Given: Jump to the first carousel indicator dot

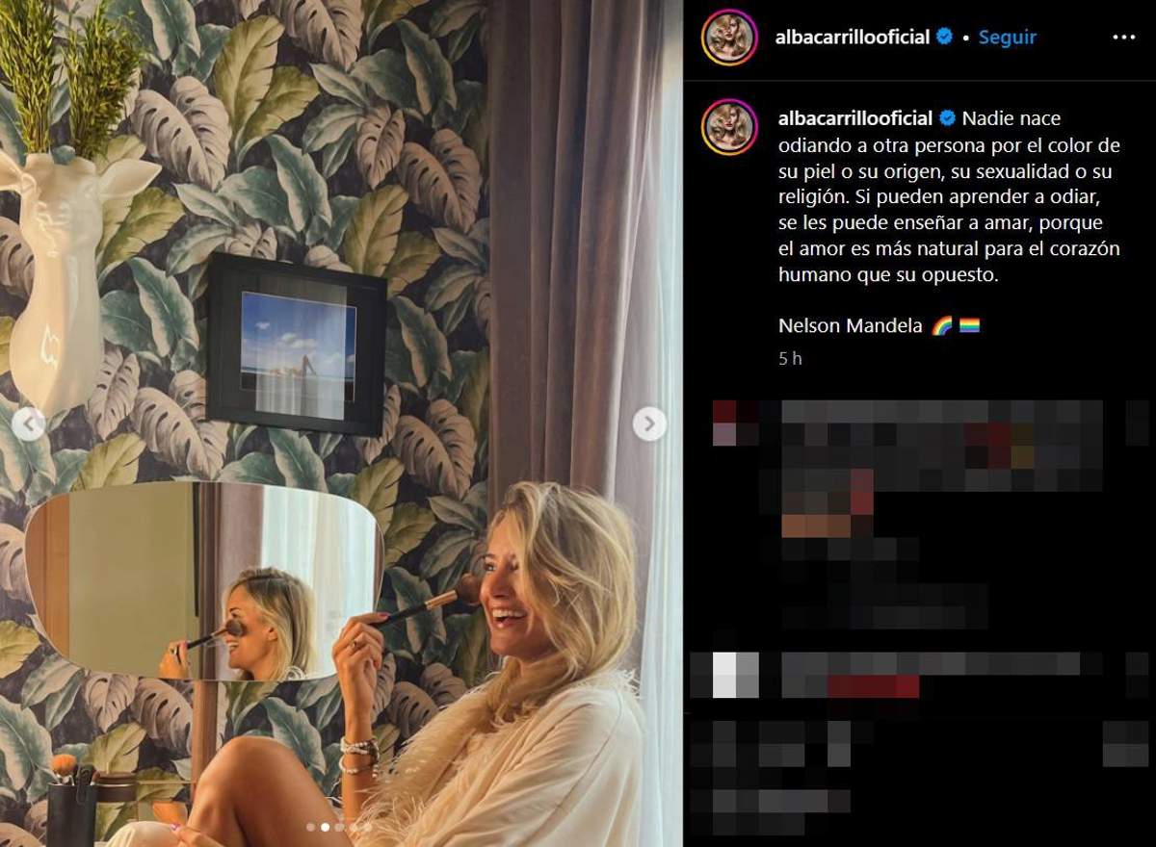Looking at the screenshot, I should pyautogui.click(x=310, y=826).
